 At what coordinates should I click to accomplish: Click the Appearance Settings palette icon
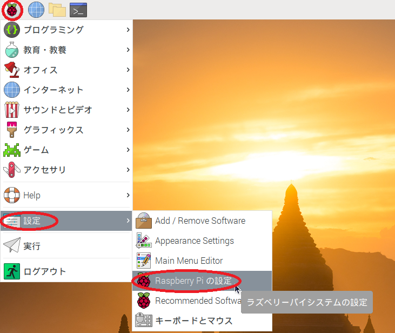click(x=144, y=241)
